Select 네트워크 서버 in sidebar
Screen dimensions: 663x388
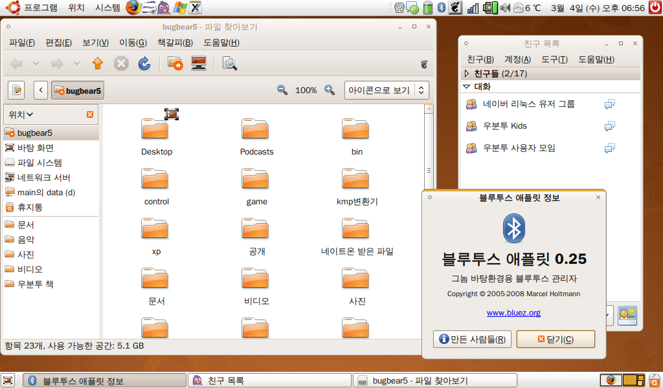(51, 177)
